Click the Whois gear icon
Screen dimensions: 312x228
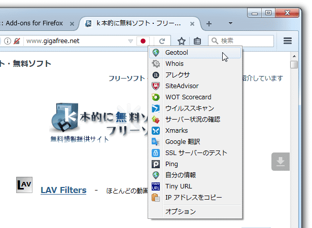tap(156, 64)
